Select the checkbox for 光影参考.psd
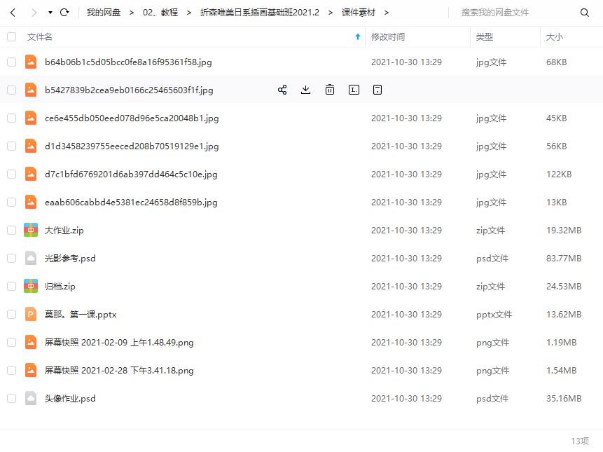The image size is (603, 452). [11, 258]
